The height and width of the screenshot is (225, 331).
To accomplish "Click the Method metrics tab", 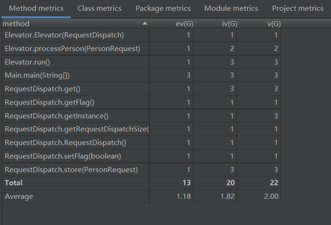I will tap(36, 8).
